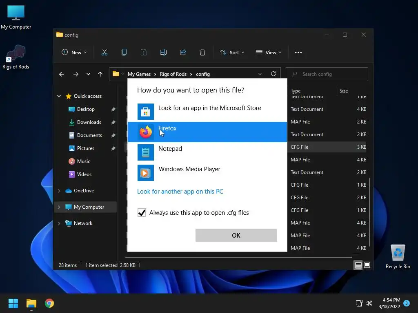Click Look for another app link
This screenshot has width=418, height=313.
(x=180, y=192)
